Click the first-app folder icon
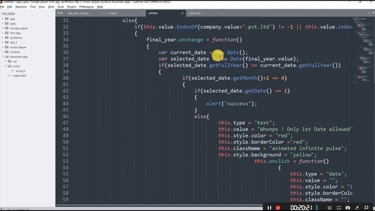375x211 pixels. click(6, 33)
